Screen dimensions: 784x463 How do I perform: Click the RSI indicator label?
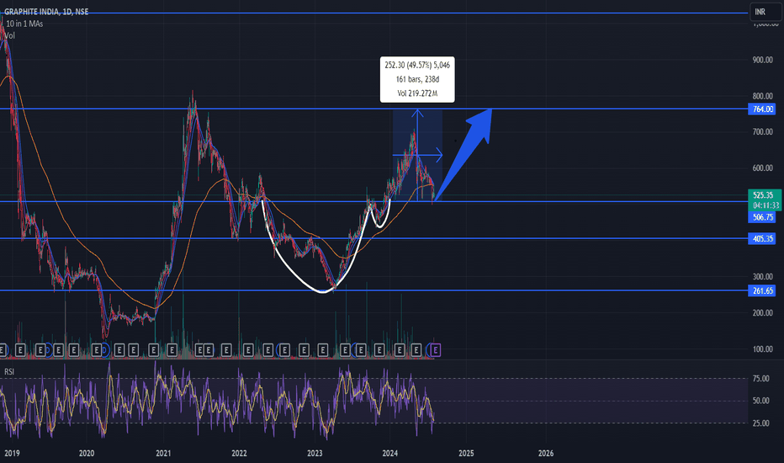9,371
